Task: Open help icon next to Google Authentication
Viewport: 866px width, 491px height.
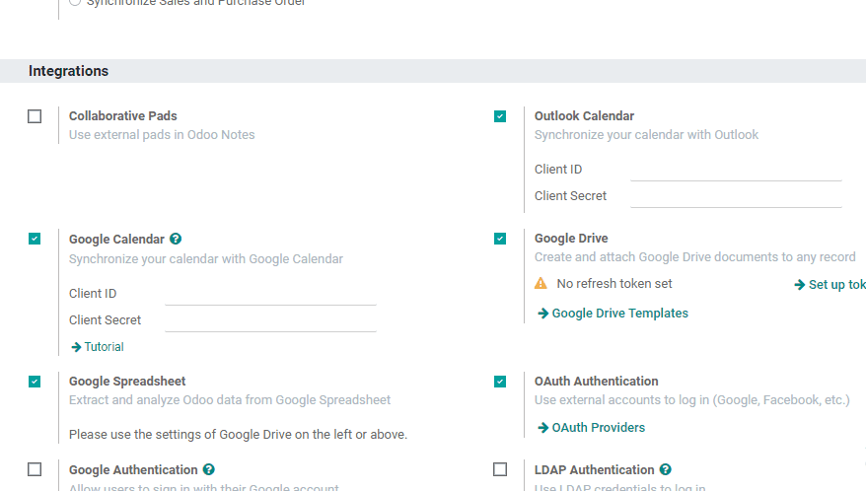Action: [x=209, y=469]
